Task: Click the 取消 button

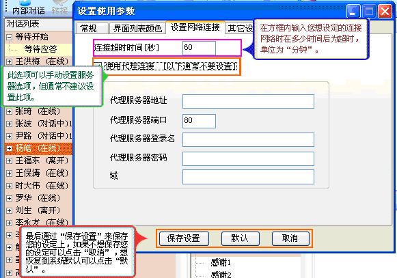Action: (x=290, y=238)
